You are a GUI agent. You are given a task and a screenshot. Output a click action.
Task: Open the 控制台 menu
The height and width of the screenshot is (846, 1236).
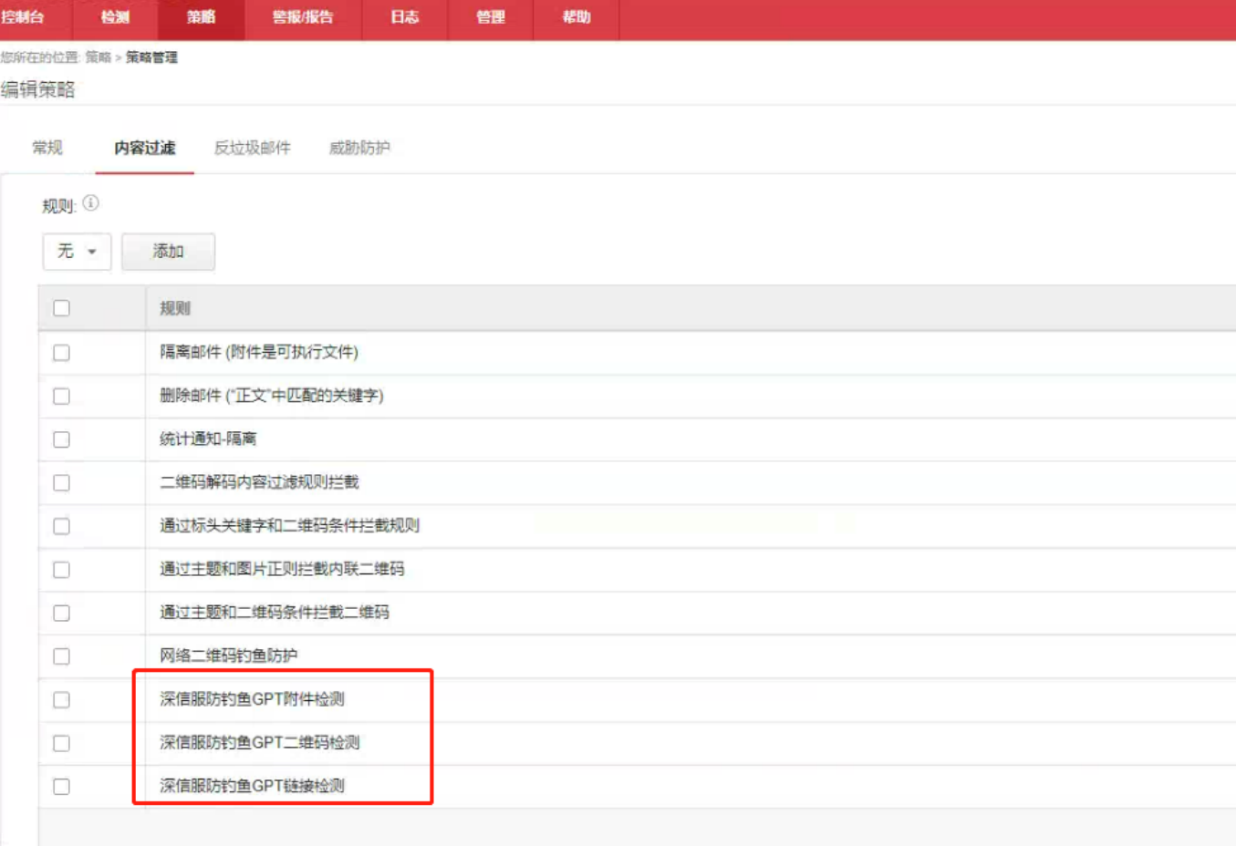tap(23, 17)
